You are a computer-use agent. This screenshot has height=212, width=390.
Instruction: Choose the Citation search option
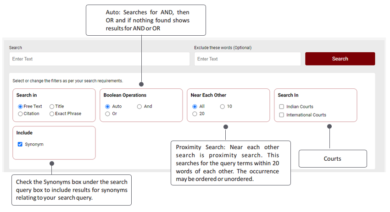tap(20, 114)
